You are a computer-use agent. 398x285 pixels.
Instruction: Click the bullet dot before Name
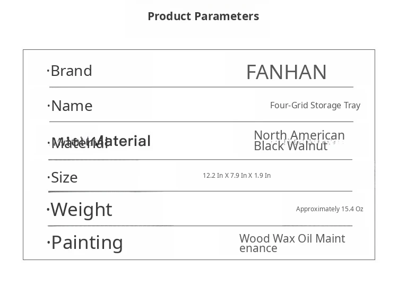[x=48, y=105]
